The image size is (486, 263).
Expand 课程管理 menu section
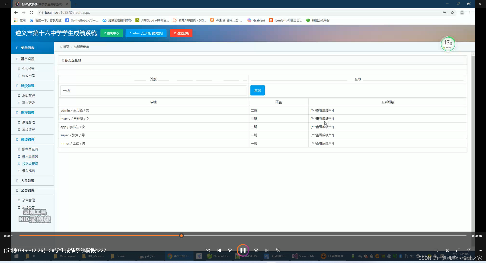pos(32,113)
